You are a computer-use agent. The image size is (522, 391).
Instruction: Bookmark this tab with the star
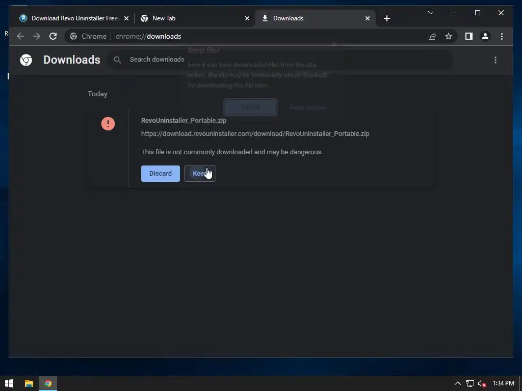point(449,36)
